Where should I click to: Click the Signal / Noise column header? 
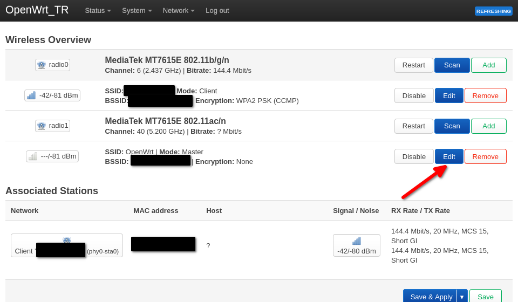356,210
